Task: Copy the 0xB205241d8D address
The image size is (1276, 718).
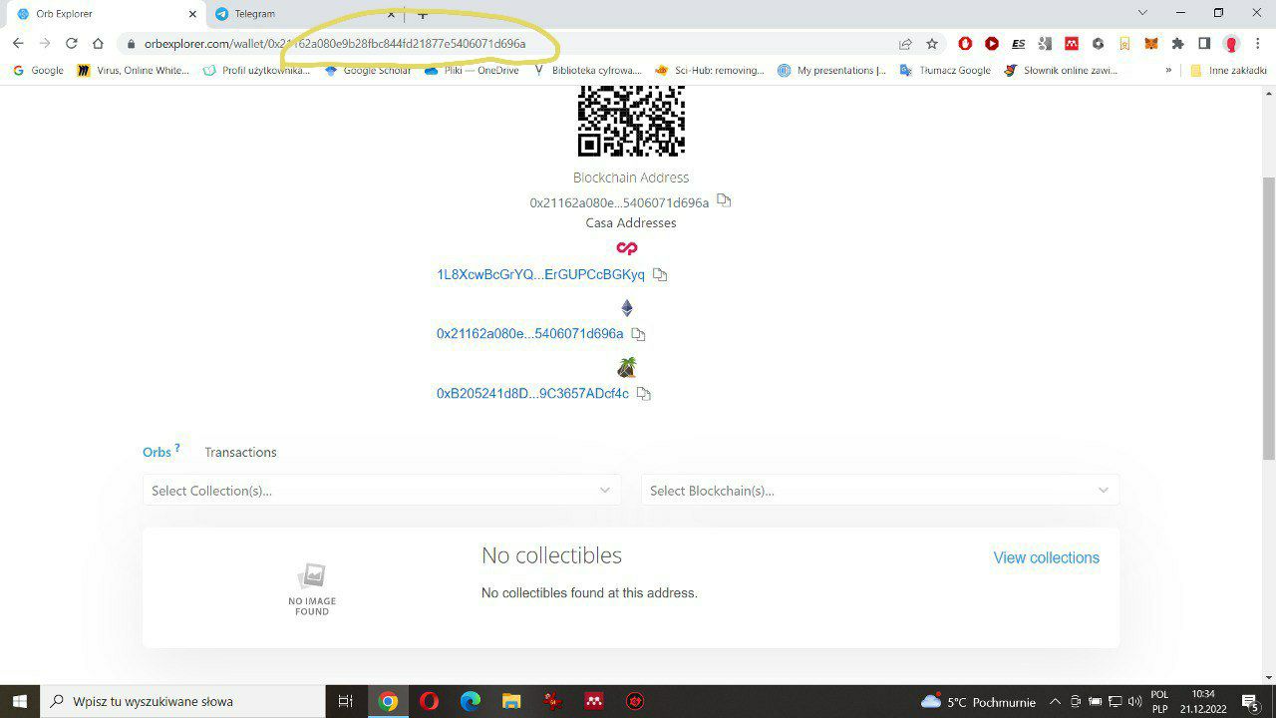Action: tap(643, 394)
